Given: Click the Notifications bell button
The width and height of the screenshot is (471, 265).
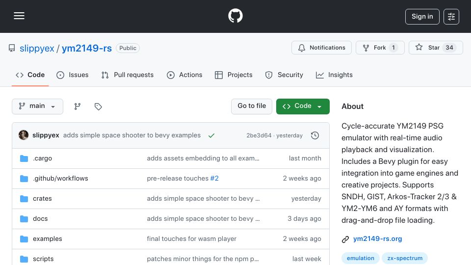Looking at the screenshot, I should [321, 48].
